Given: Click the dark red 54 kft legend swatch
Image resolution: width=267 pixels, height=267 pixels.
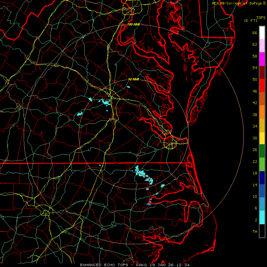Looking at the screenshot, I should pyautogui.click(x=262, y=72).
